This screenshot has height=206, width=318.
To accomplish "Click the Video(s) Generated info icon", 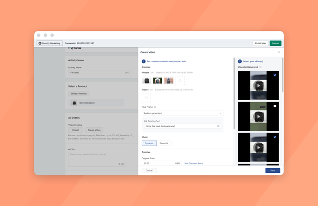I will pos(260,67).
